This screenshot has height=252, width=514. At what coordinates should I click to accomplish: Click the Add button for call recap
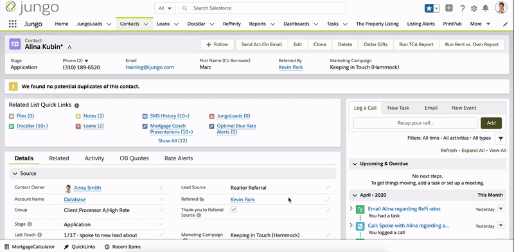[491, 123]
